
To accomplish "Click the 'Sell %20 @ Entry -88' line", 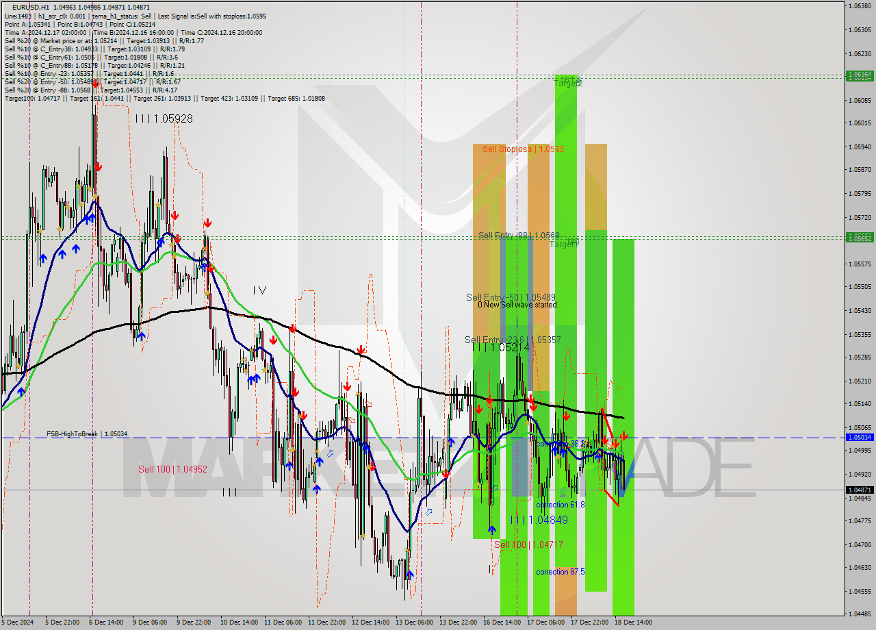I will 91,90.
